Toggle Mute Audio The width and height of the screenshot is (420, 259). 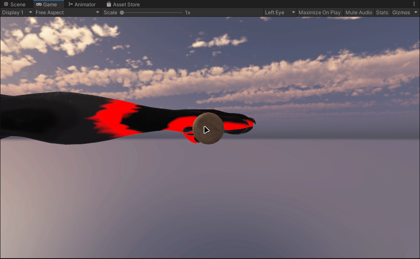pos(359,13)
